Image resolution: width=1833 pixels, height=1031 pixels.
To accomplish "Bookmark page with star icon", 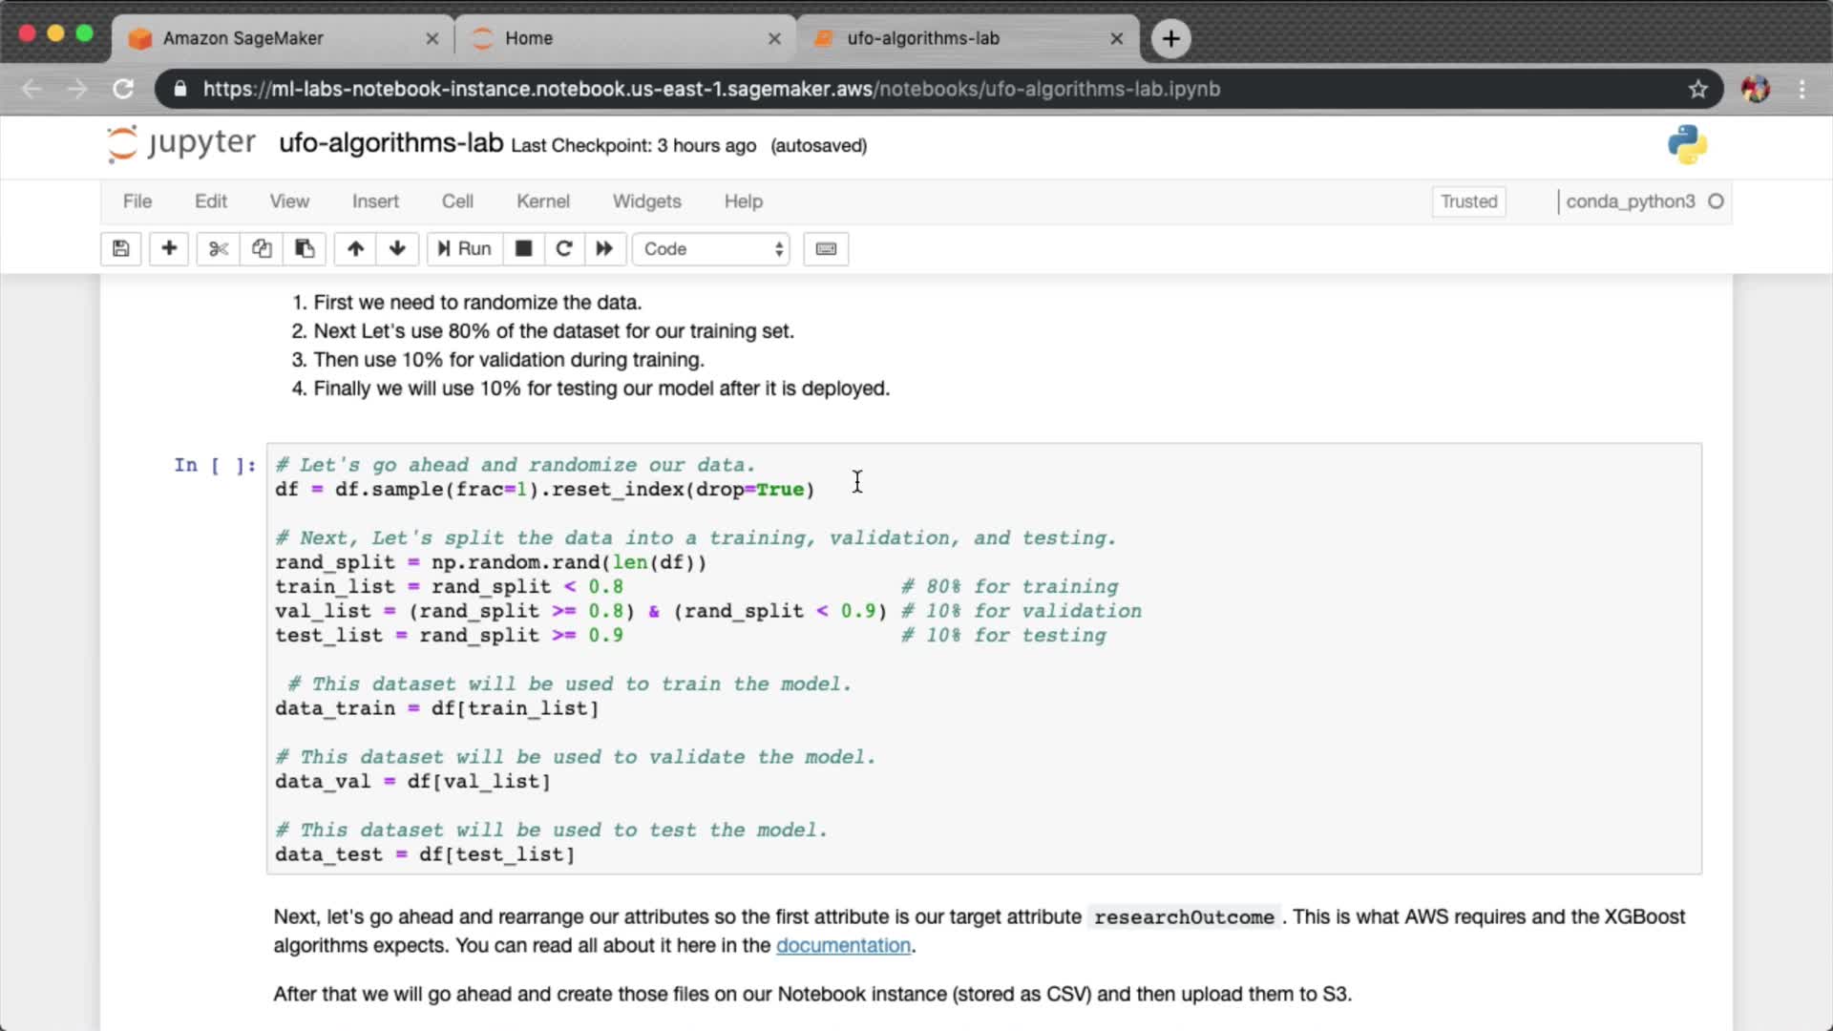I will (1697, 89).
